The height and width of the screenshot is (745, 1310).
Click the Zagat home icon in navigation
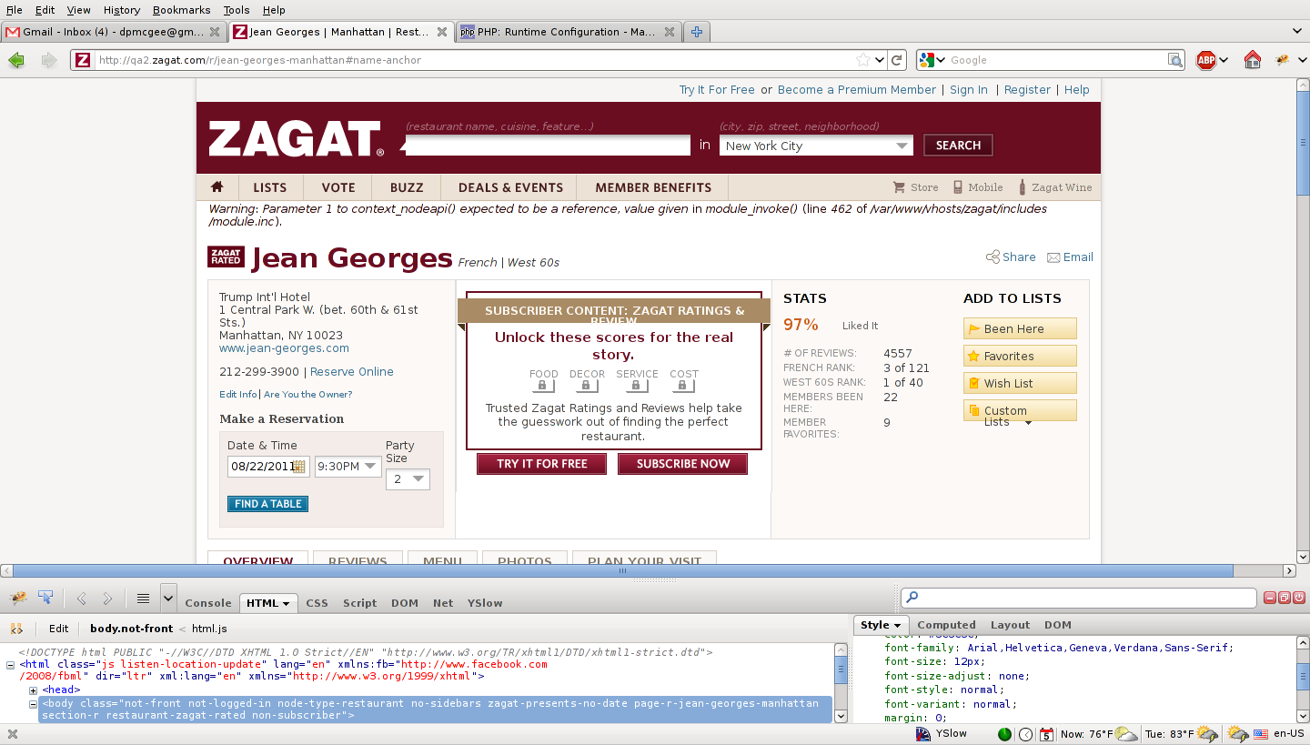tap(217, 187)
